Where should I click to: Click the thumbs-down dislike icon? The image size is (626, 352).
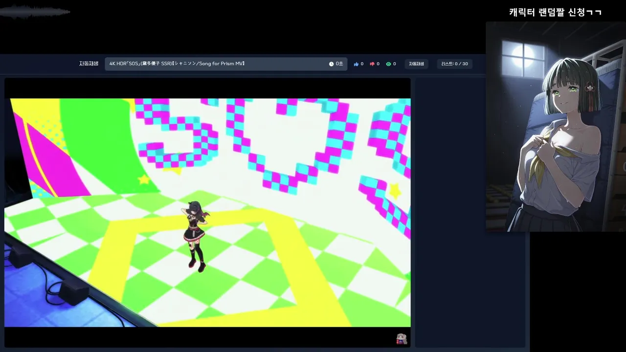click(372, 64)
